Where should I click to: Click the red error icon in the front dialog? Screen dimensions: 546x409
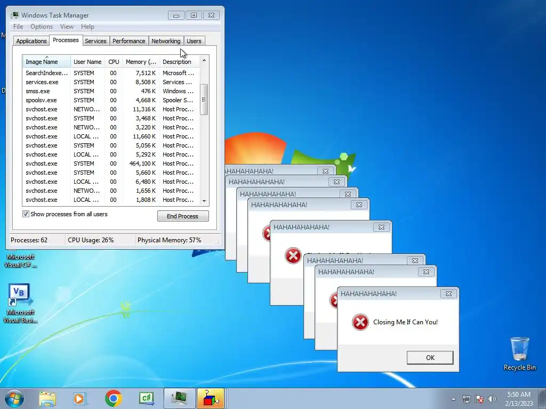pyautogui.click(x=360, y=322)
